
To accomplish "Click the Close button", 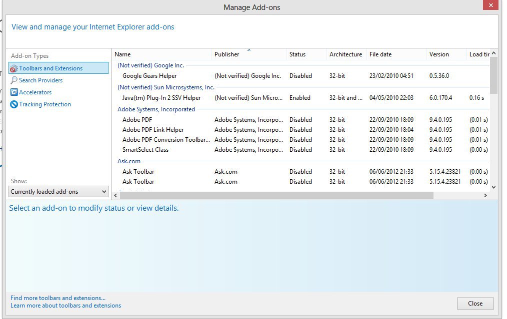I will point(475,304).
